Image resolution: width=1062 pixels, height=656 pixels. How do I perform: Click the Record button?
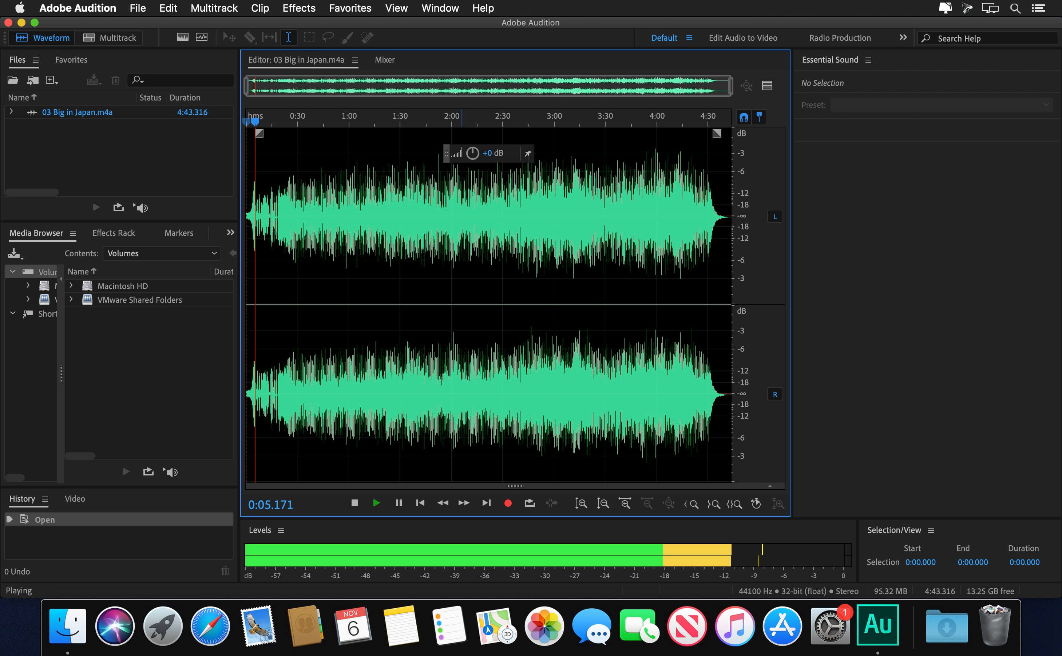click(x=508, y=503)
